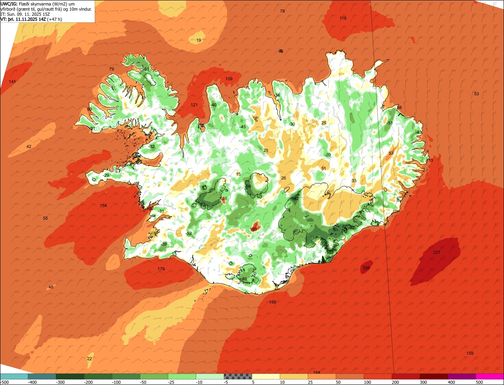Click the value 34 on the north coast
Viewport: 504px width, 385px height.
pos(278,95)
